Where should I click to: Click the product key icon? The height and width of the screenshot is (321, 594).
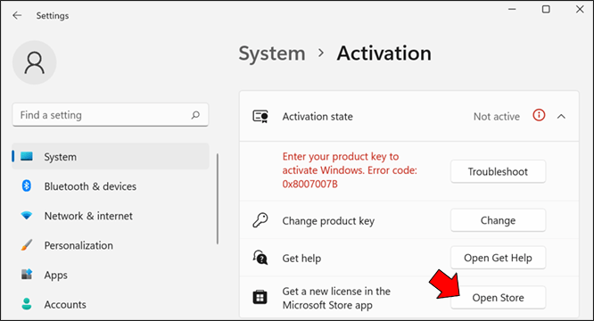260,220
